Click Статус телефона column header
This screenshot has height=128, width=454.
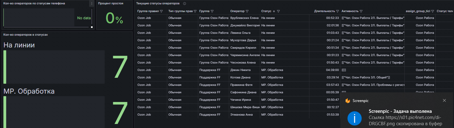(445, 11)
